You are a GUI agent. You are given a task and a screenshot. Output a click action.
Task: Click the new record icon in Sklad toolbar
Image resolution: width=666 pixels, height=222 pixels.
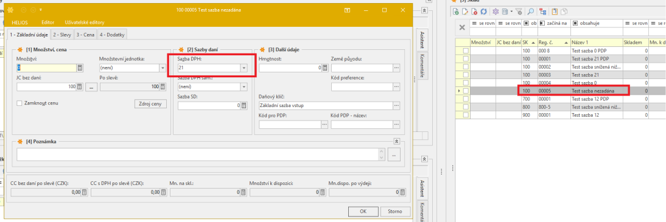point(456,12)
